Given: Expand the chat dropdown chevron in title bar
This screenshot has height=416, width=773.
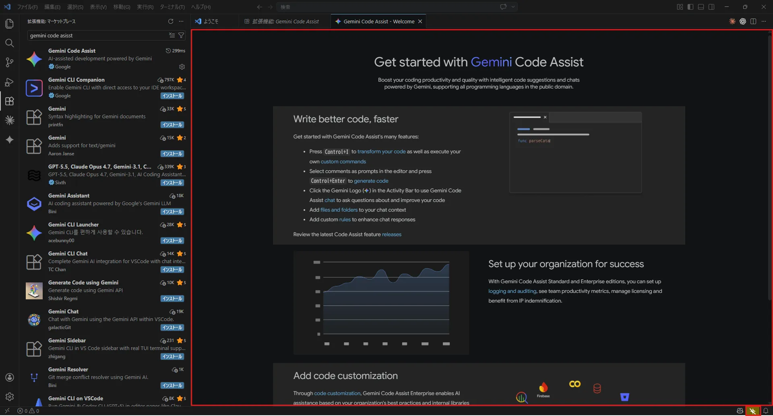Looking at the screenshot, I should (x=513, y=7).
